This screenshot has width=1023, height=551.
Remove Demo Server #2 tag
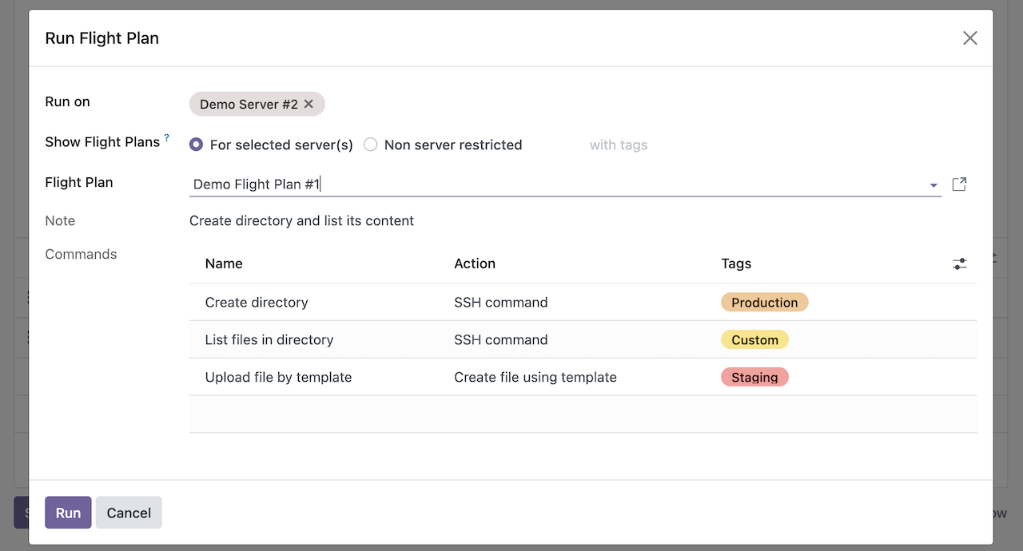(309, 105)
